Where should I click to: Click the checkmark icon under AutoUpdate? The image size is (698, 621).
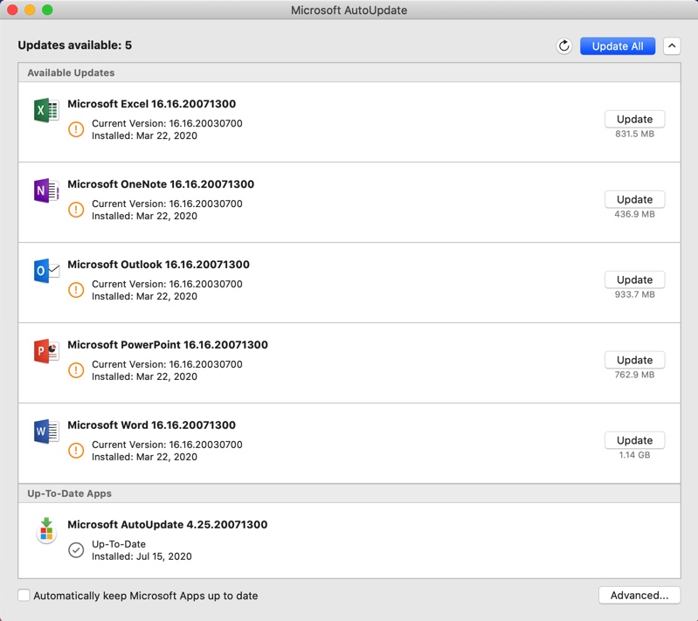76,549
